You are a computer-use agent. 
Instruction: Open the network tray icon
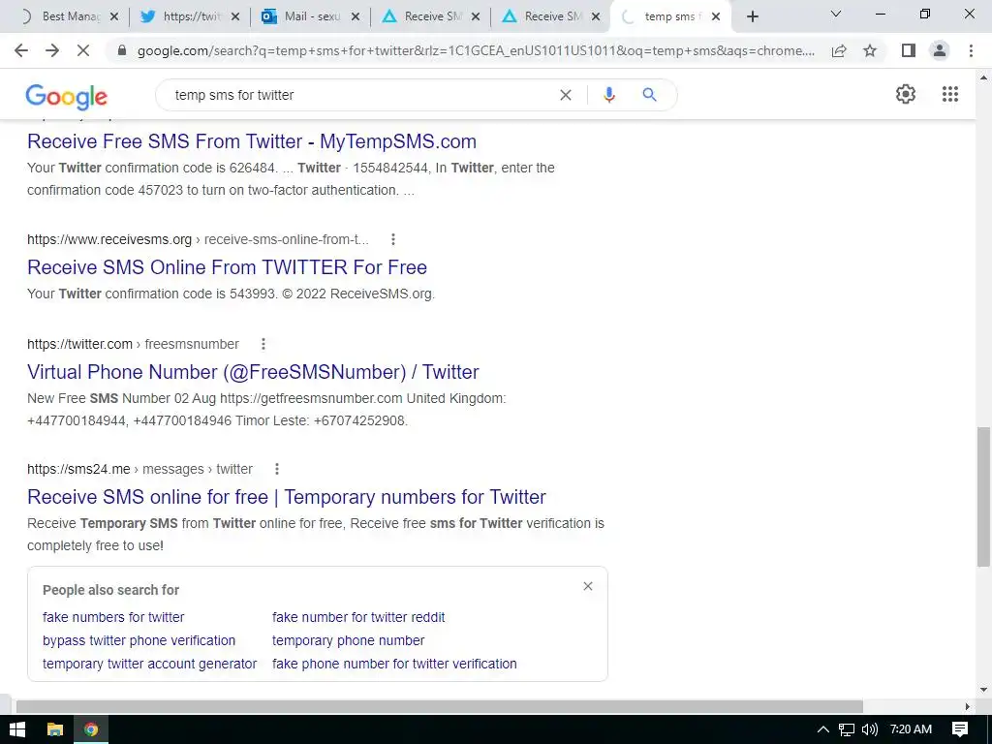tap(847, 729)
